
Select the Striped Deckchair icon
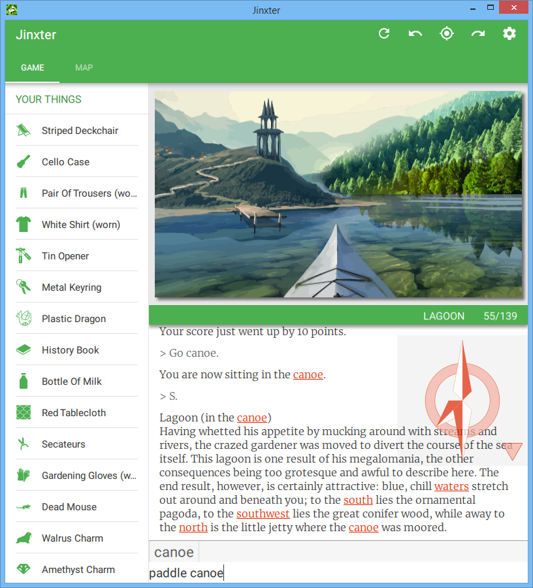24,131
